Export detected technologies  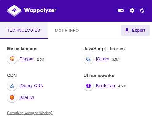coord(135,30)
